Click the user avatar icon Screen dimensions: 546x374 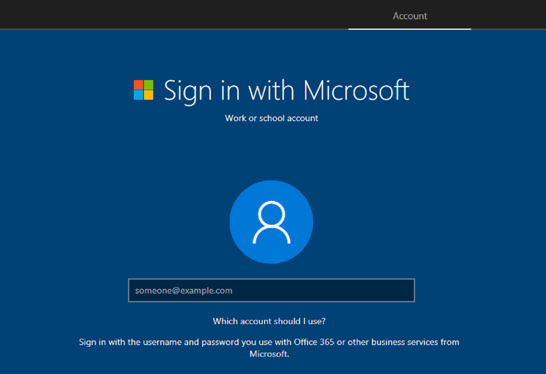tap(272, 222)
